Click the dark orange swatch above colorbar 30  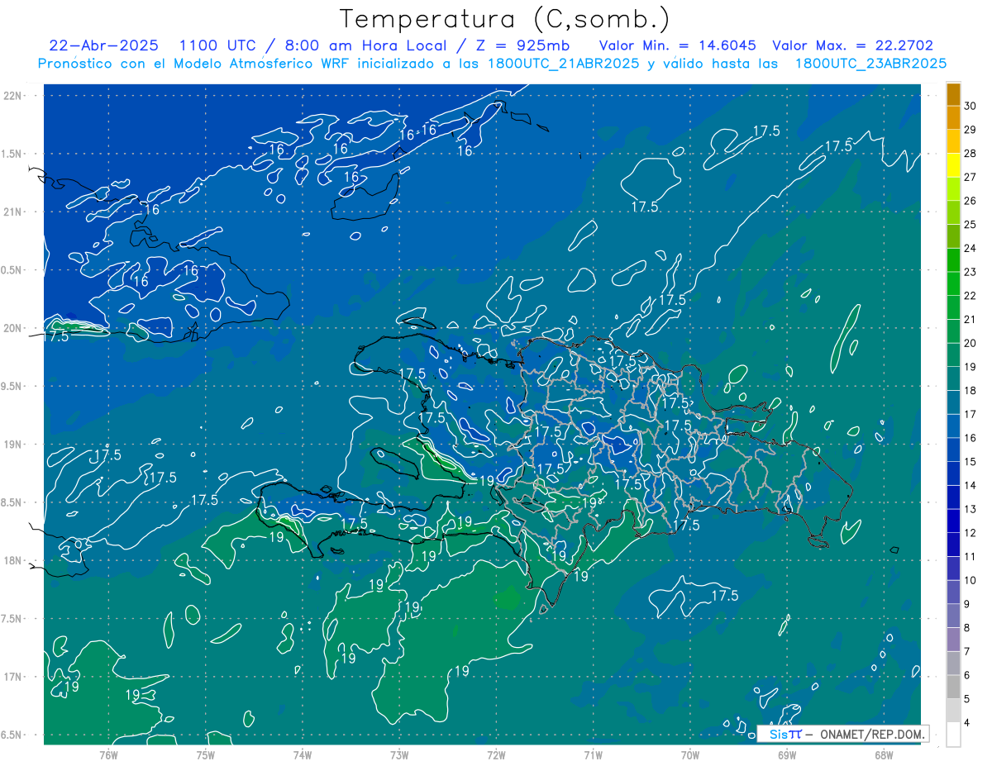[953, 94]
